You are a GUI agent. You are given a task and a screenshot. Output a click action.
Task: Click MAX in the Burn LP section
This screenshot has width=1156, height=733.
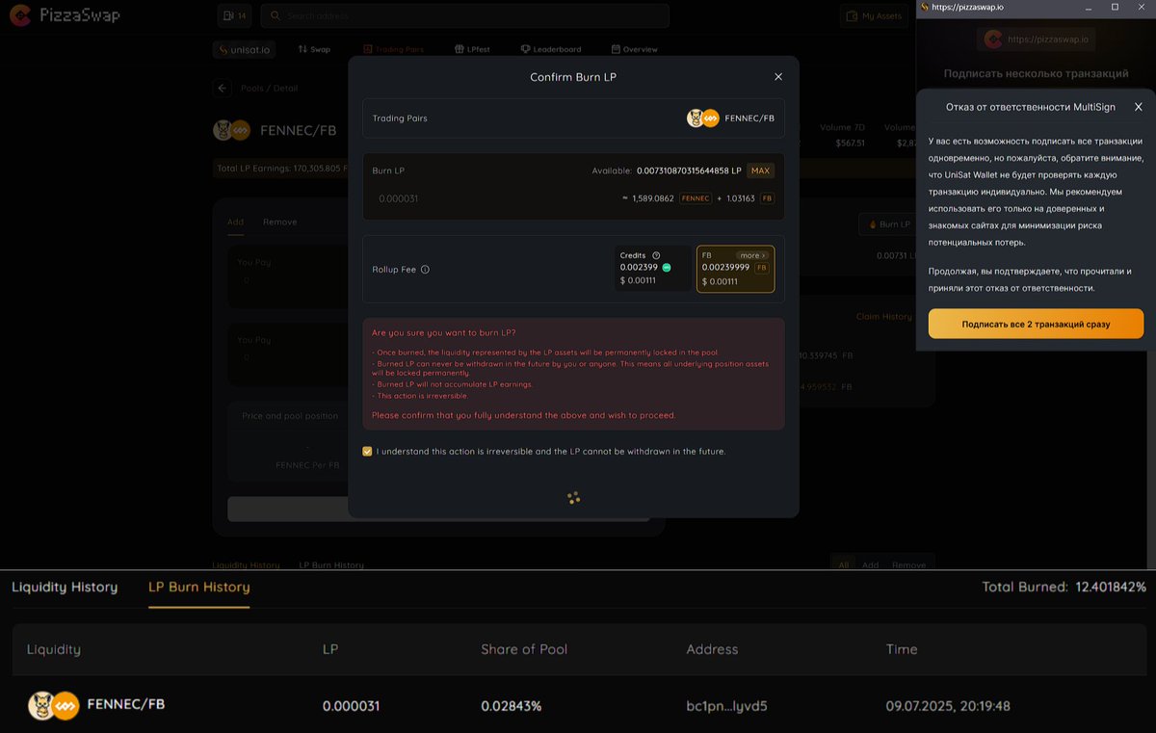coord(760,170)
